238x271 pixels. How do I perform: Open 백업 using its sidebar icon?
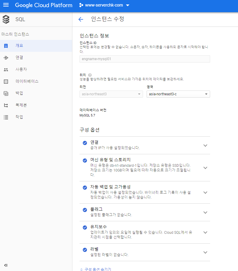pos(6,93)
